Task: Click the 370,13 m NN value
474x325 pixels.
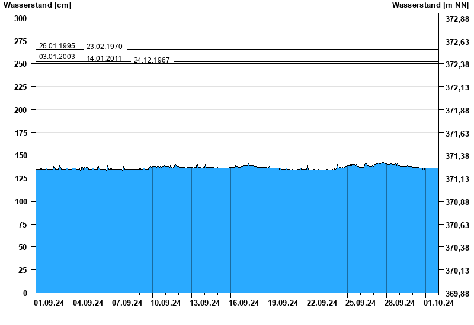Action: (x=457, y=271)
